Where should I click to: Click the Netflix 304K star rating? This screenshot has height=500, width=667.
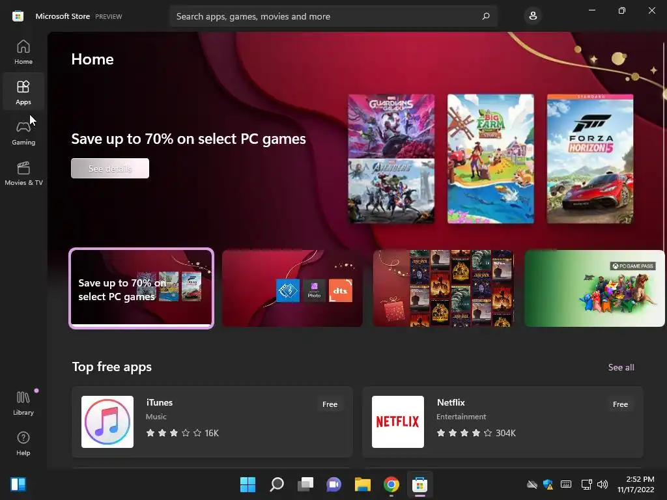click(476, 433)
